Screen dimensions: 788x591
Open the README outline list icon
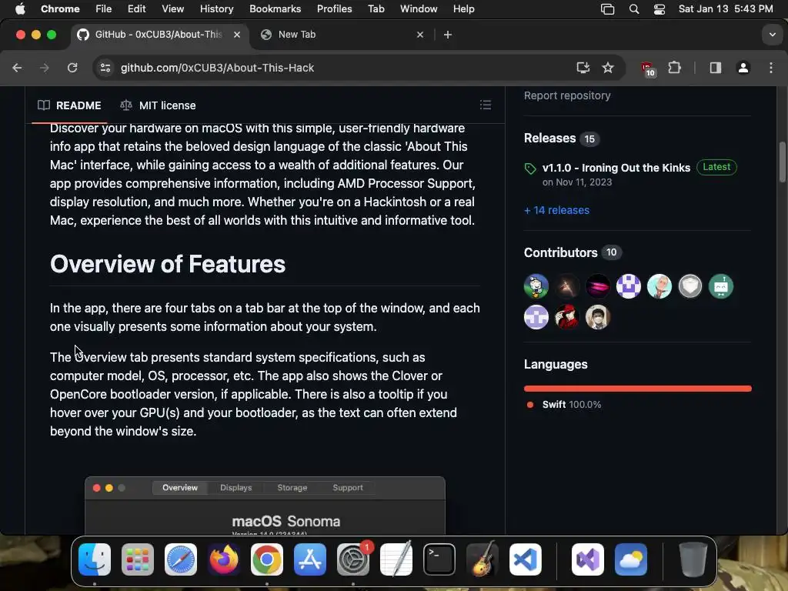click(485, 105)
